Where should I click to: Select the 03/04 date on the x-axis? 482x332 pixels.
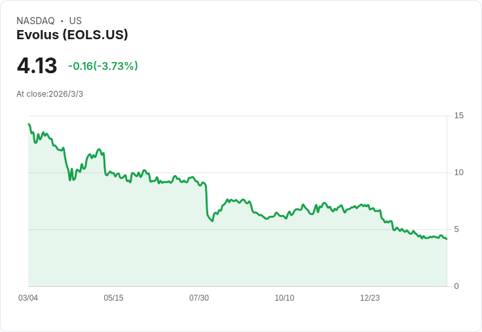tap(28, 298)
